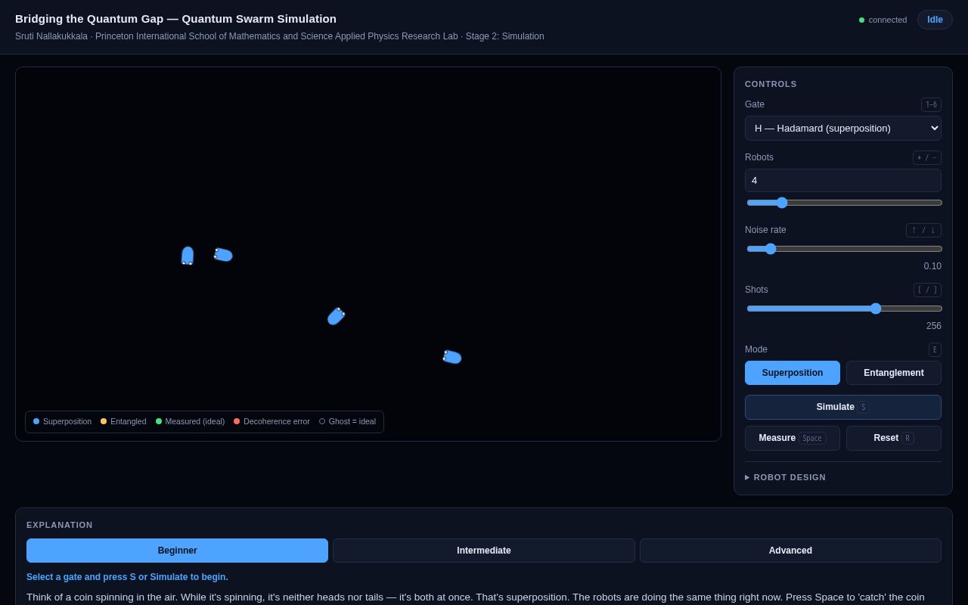Click the page title 'Bridging the Quantum Gap'

[175, 19]
